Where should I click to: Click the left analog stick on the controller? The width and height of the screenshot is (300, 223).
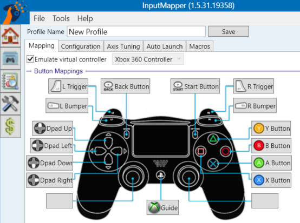pos(133,177)
